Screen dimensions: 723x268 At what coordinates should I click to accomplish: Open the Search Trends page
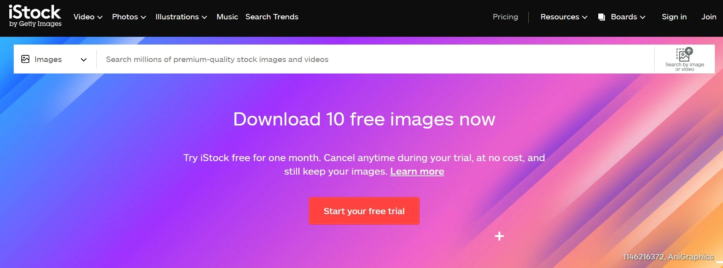click(272, 17)
